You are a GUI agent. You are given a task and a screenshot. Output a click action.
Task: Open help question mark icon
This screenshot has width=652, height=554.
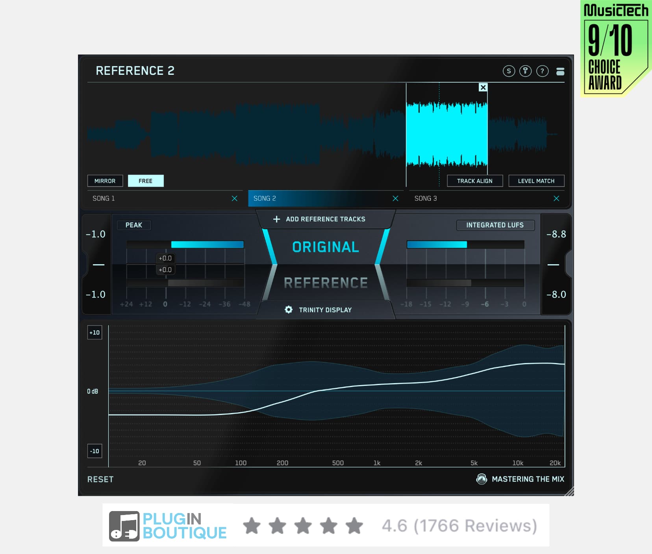click(x=542, y=71)
